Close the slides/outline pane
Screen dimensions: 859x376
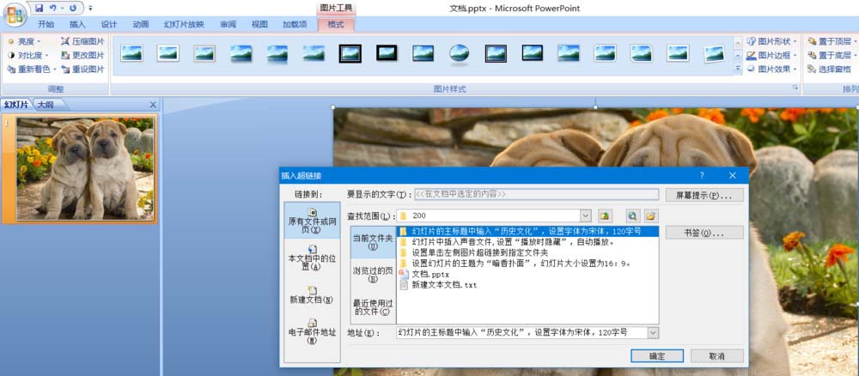coord(153,105)
